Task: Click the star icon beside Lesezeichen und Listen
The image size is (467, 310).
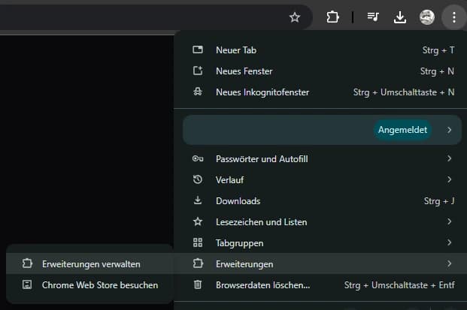Action: (198, 221)
